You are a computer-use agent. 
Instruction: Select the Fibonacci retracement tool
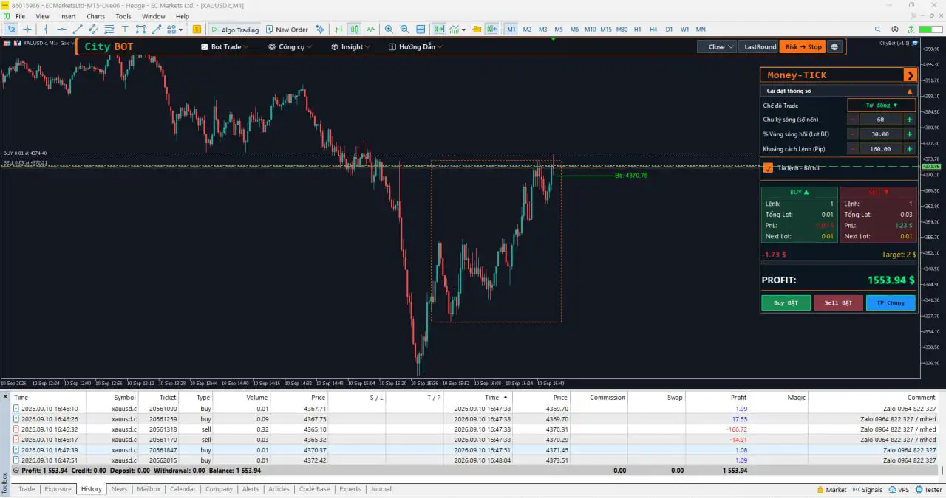(109, 30)
